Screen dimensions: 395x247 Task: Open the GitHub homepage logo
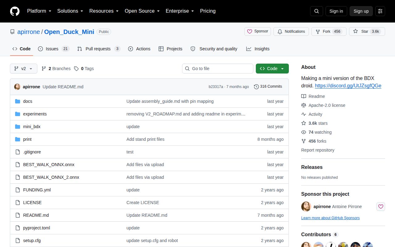pyautogui.click(x=15, y=11)
